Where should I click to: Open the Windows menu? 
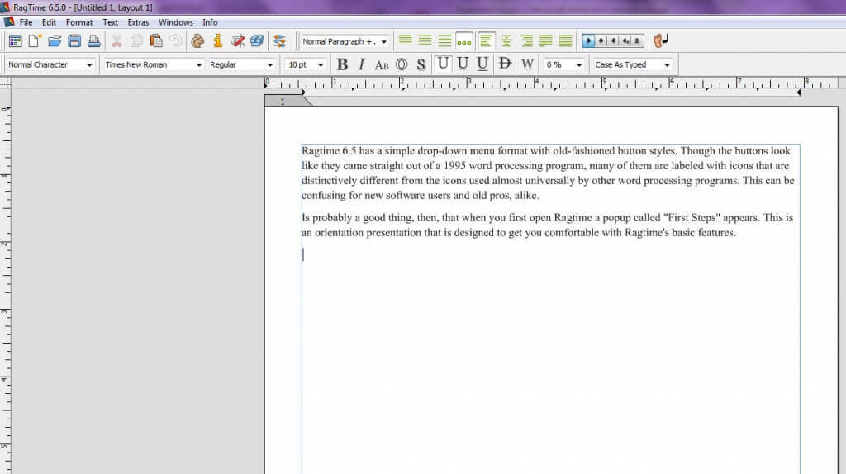[176, 22]
